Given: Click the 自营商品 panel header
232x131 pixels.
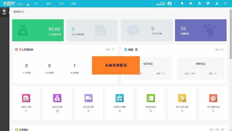Looking at the screenshot, I should (148, 64).
